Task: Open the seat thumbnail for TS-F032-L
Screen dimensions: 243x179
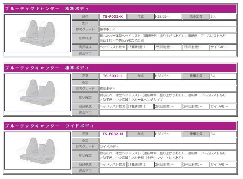Action: pyautogui.click(x=37, y=92)
